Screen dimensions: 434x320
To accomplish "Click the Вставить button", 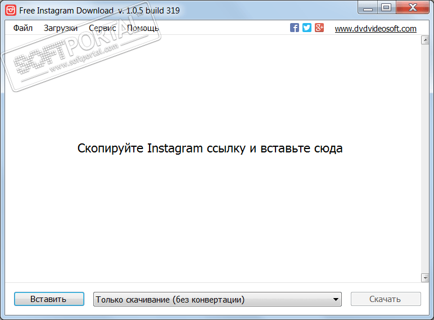I will 49,299.
